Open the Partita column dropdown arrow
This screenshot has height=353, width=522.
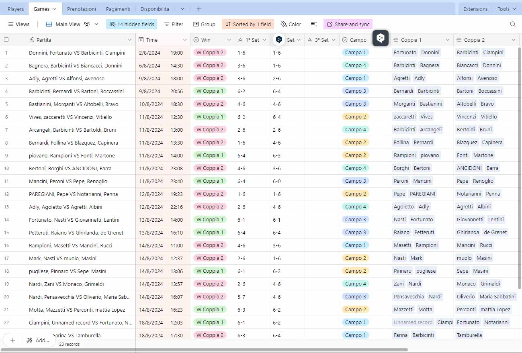click(x=129, y=40)
